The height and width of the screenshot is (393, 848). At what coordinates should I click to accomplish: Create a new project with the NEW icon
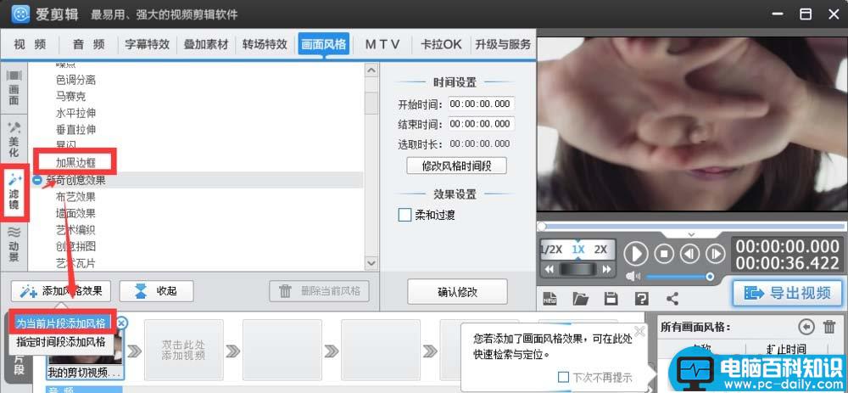pos(550,298)
